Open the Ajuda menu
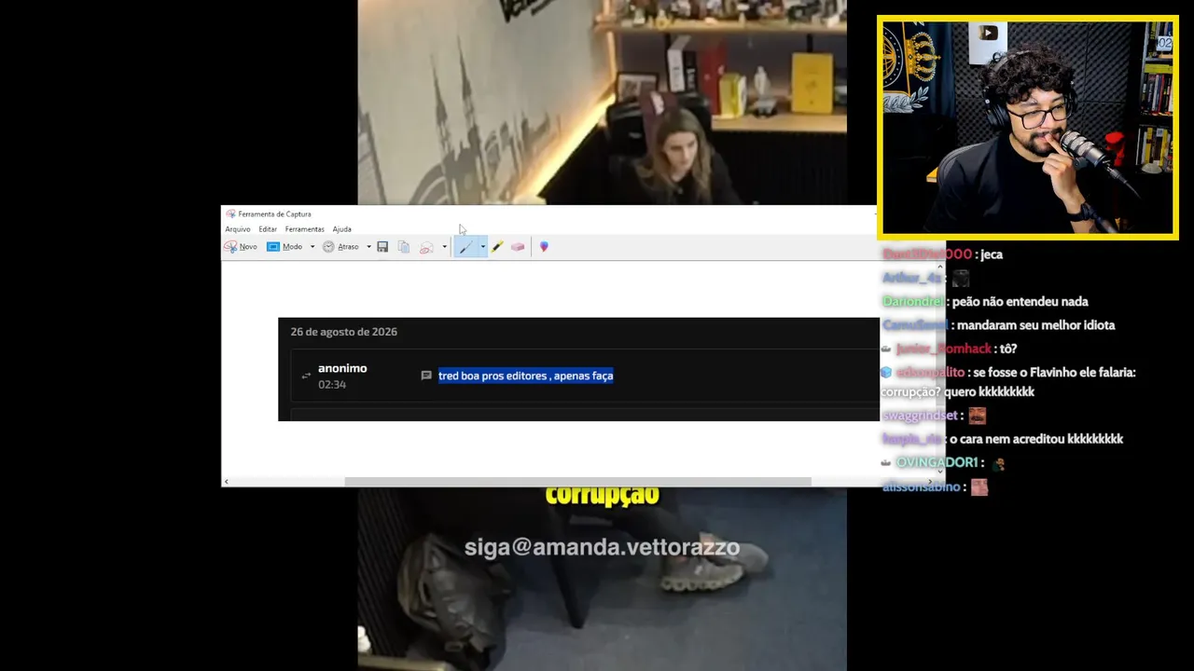Viewport: 1194px width, 671px height. [x=342, y=229]
